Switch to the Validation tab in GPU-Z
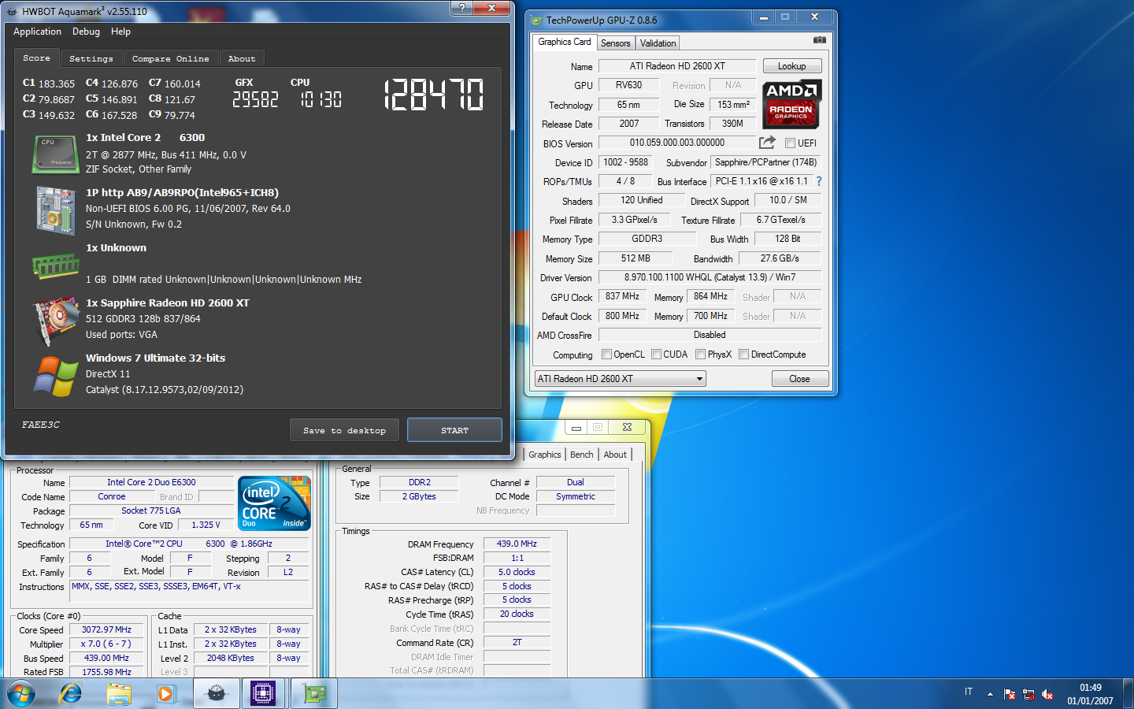This screenshot has height=709, width=1134. (x=658, y=43)
